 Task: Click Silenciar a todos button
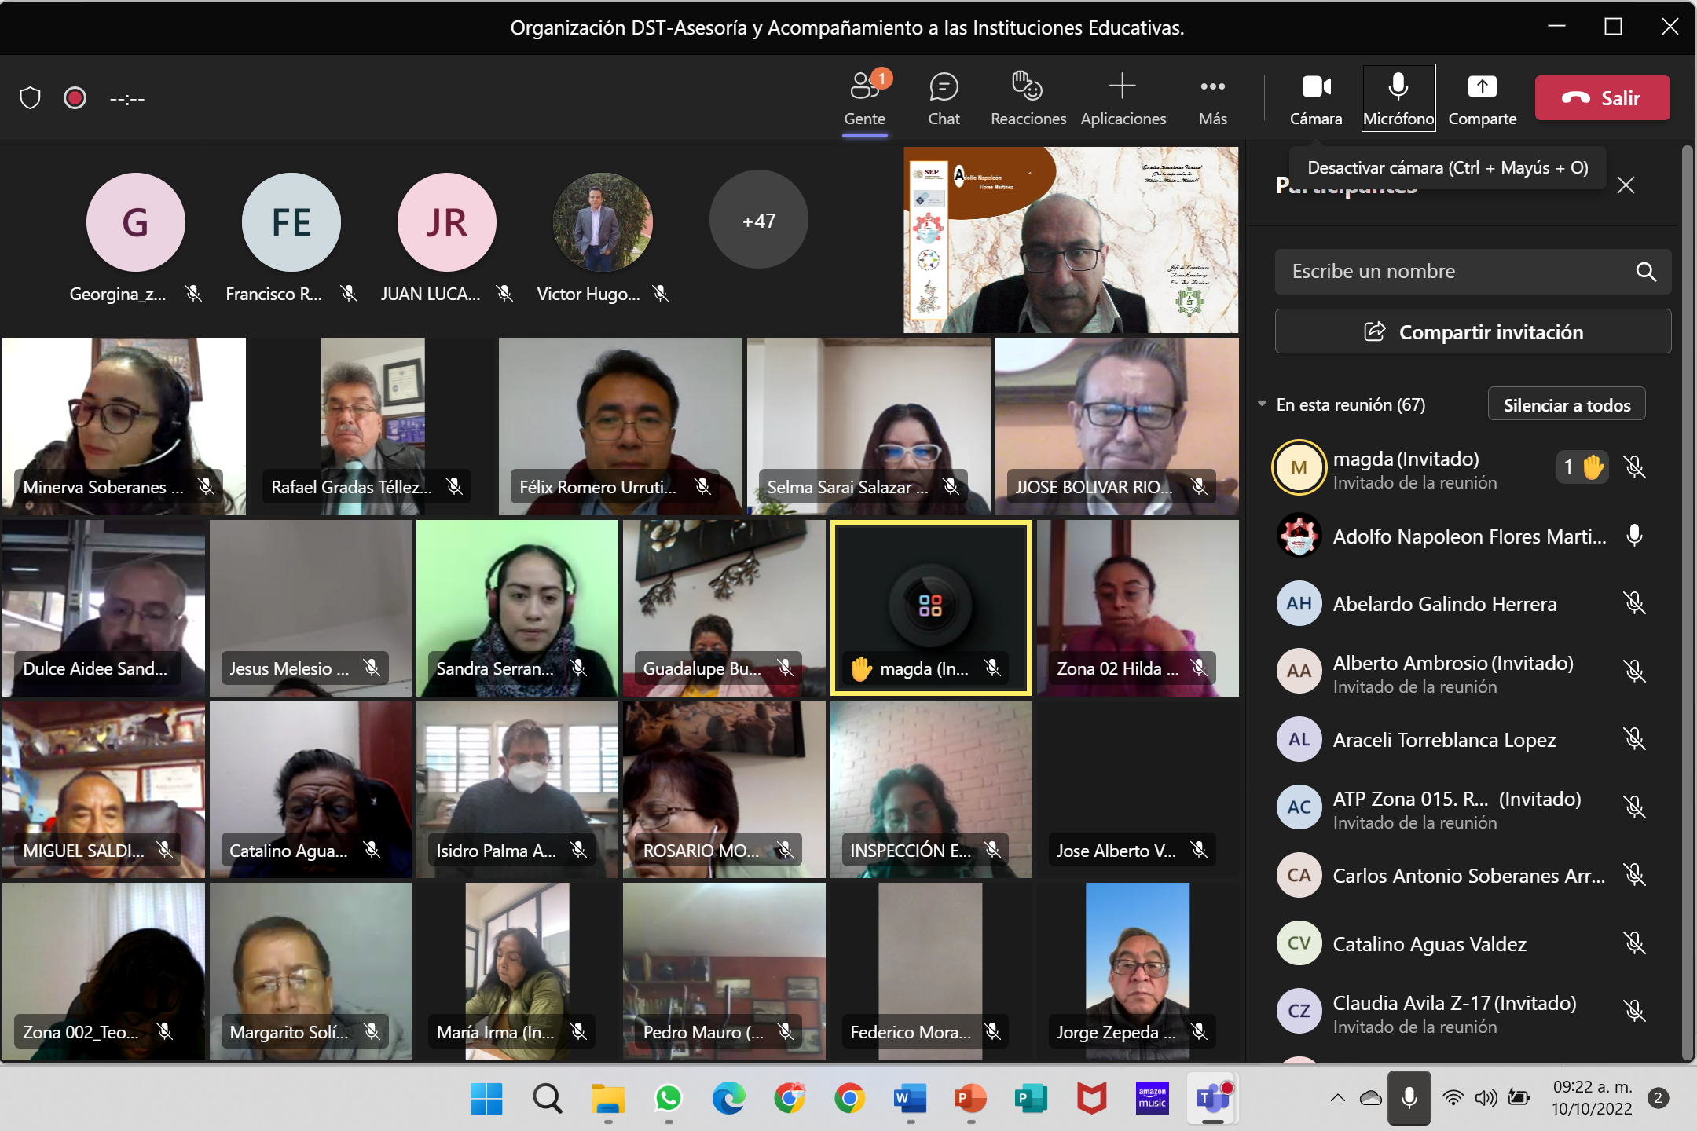click(1567, 404)
